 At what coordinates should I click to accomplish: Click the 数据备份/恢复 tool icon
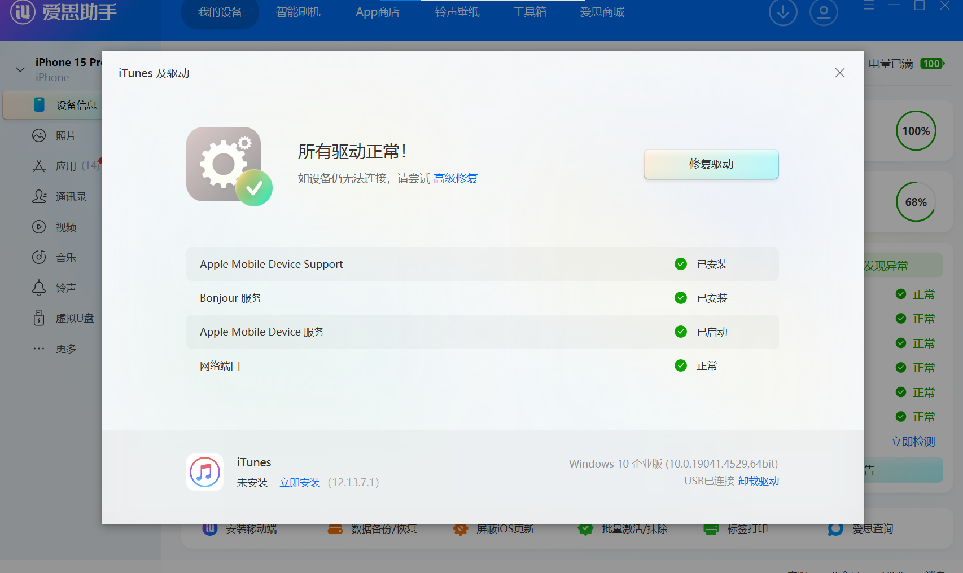coord(335,529)
